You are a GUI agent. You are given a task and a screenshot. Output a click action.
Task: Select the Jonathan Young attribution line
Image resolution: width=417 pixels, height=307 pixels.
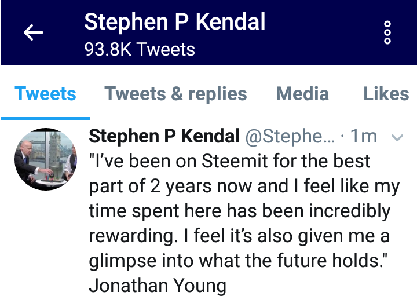click(x=158, y=286)
